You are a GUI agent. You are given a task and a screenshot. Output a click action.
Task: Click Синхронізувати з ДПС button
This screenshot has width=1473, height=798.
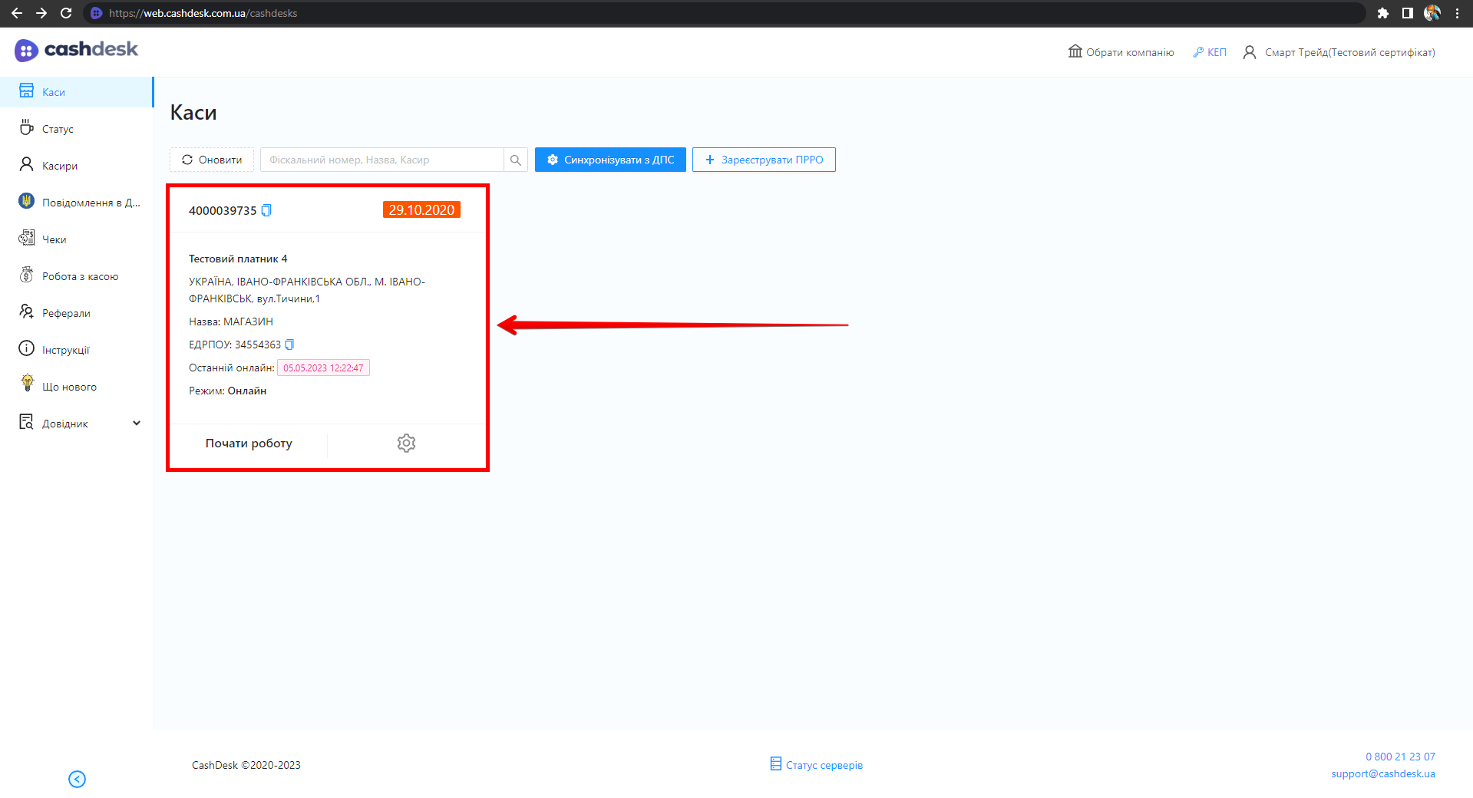pyautogui.click(x=610, y=160)
